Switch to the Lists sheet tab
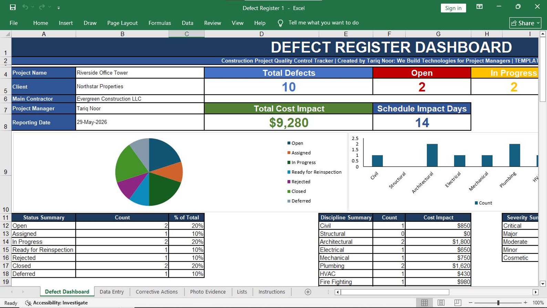The image size is (547, 308). tap(242, 292)
